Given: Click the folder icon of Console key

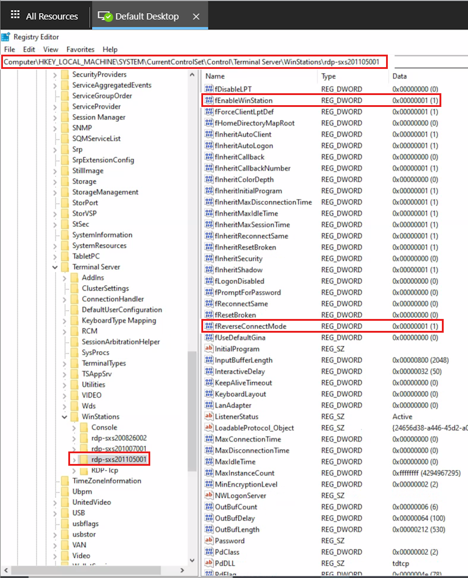Looking at the screenshot, I should [x=84, y=427].
